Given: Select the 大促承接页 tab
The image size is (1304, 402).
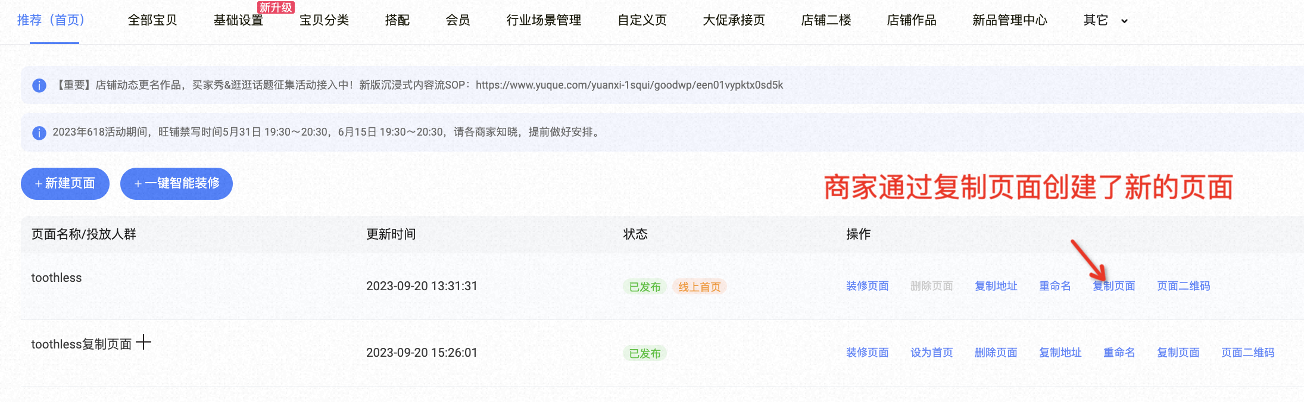Looking at the screenshot, I should (734, 21).
